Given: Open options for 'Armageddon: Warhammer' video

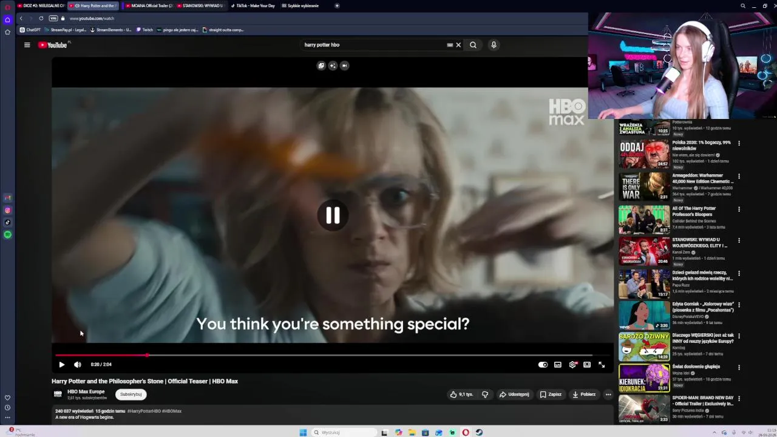Looking at the screenshot, I should 739,177.
